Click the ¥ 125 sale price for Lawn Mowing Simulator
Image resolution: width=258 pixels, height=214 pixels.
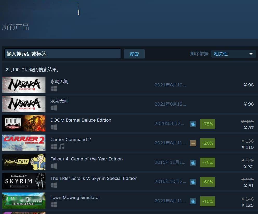point(247,205)
